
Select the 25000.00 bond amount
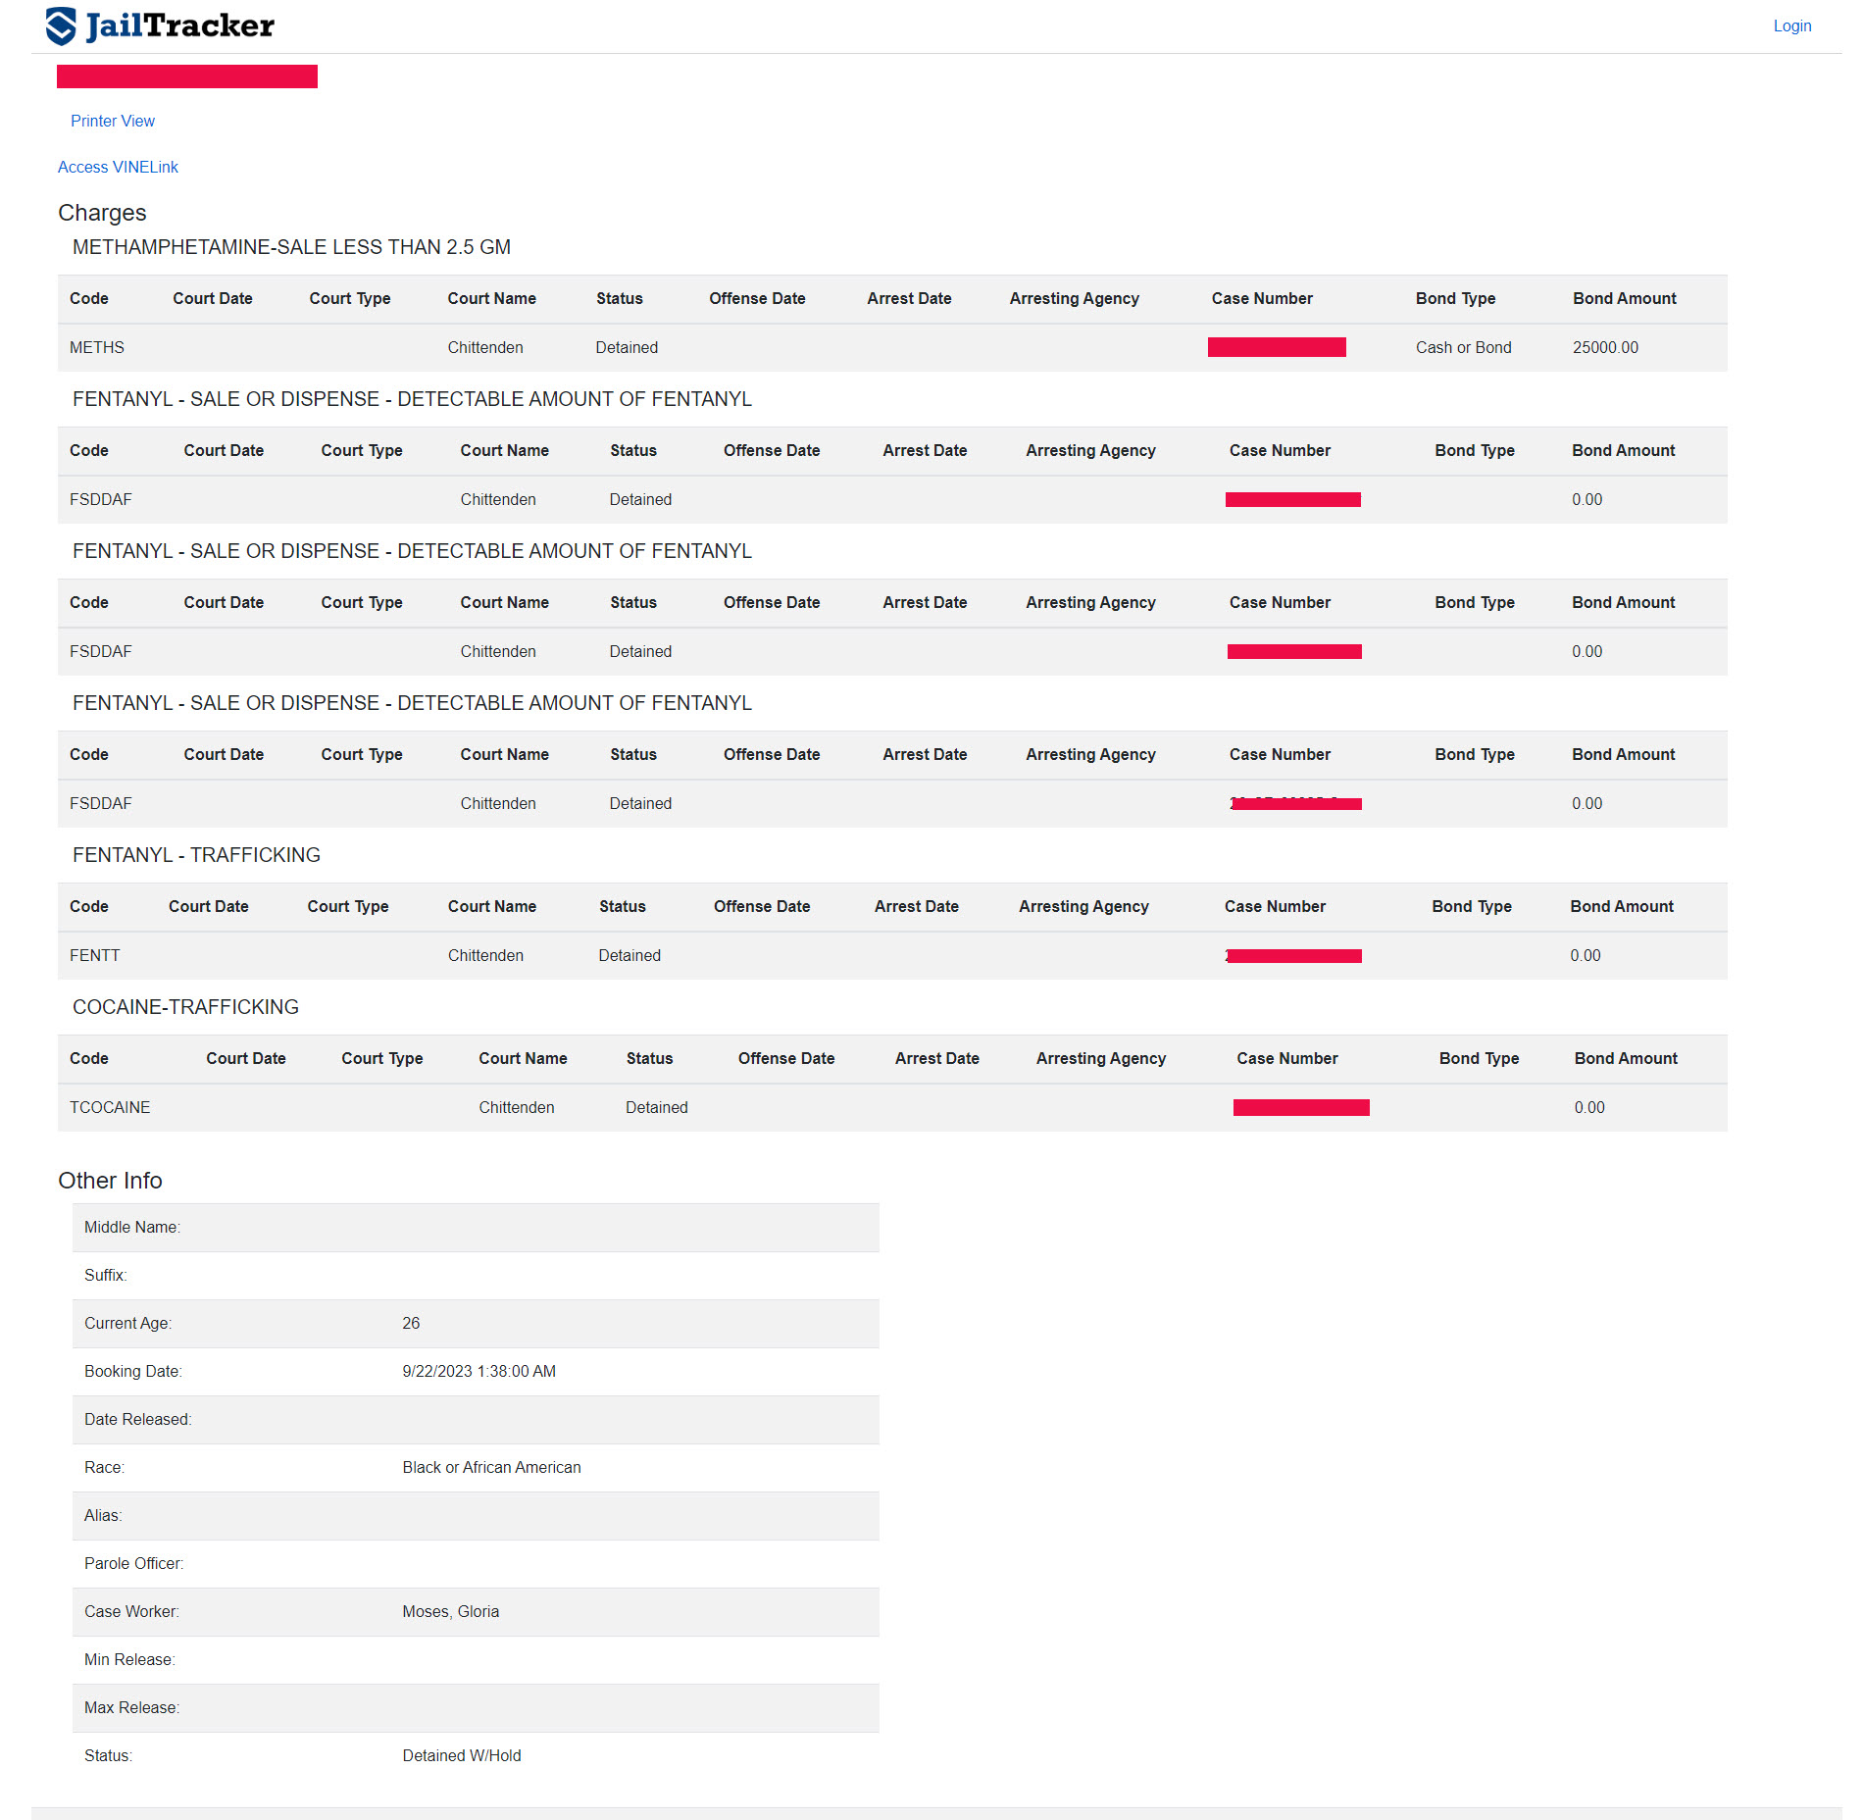point(1605,347)
